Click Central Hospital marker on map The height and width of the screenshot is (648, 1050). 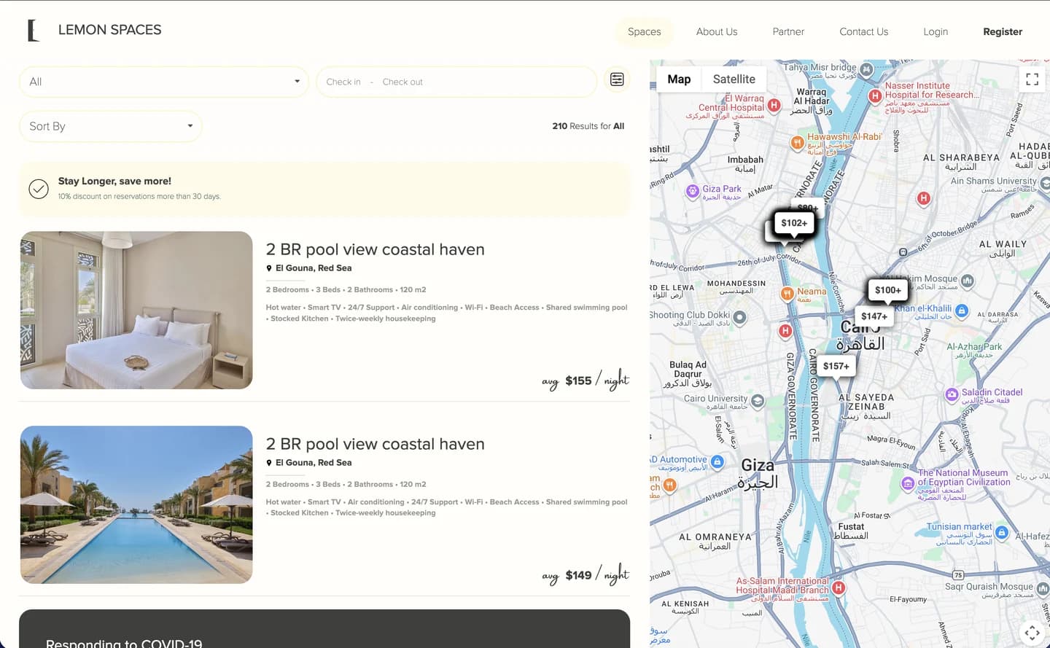click(774, 106)
